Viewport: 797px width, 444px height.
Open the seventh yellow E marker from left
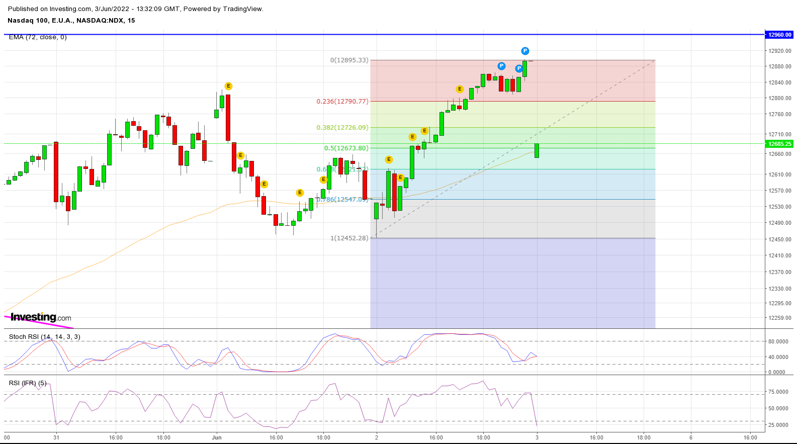[x=400, y=177]
